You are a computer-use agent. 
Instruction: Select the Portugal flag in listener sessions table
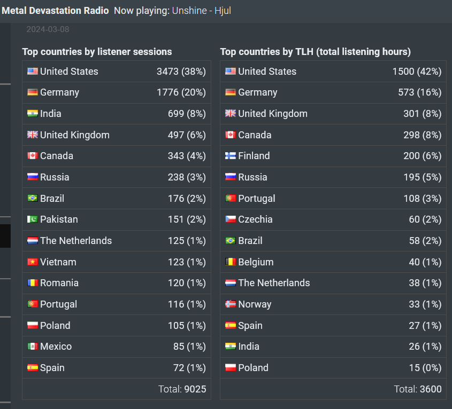tap(33, 304)
